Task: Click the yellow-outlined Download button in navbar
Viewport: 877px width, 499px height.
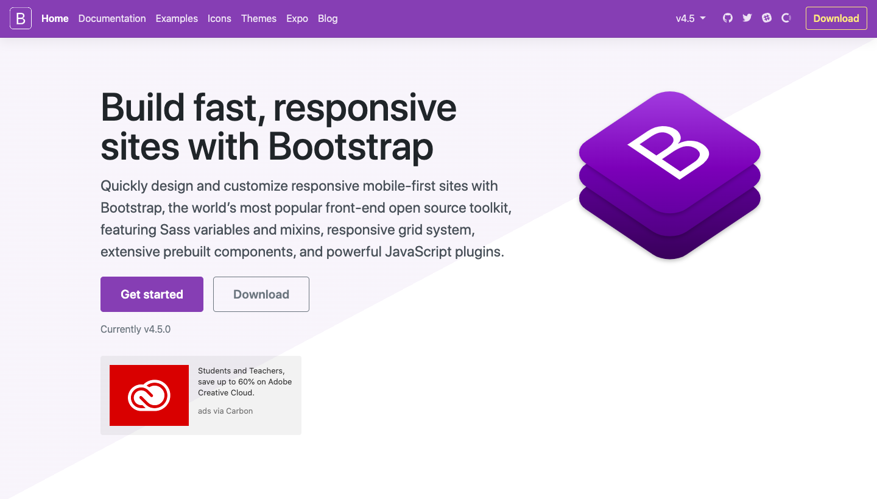Action: point(836,18)
